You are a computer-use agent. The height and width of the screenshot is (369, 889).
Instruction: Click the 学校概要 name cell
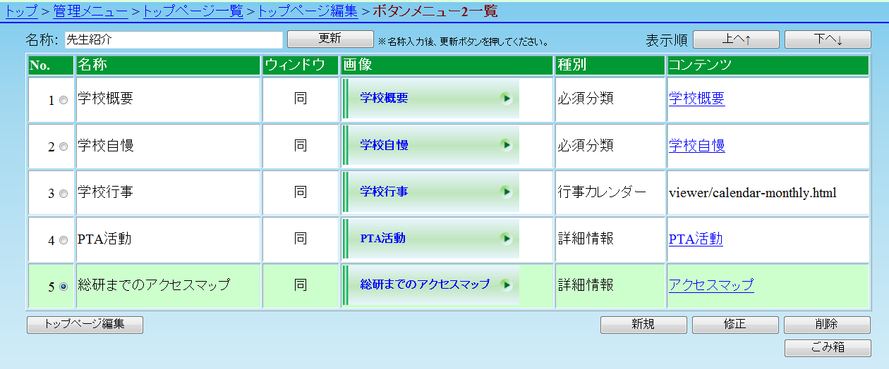pos(168,99)
